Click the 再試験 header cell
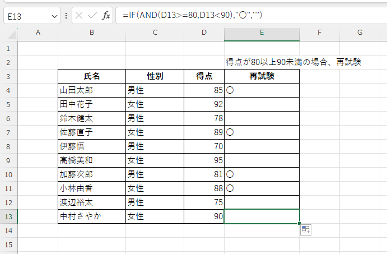 (262, 76)
